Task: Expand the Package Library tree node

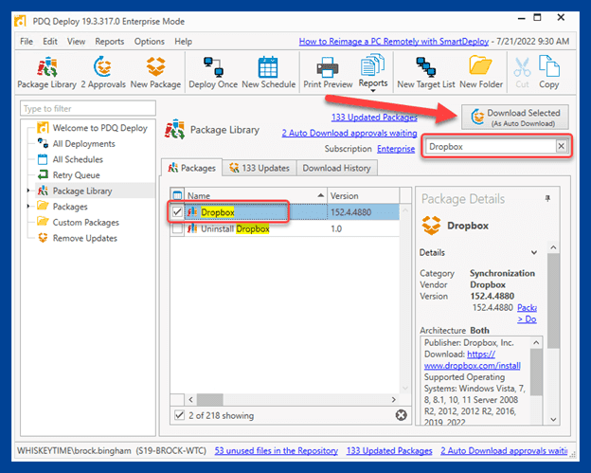Action: pos(28,191)
